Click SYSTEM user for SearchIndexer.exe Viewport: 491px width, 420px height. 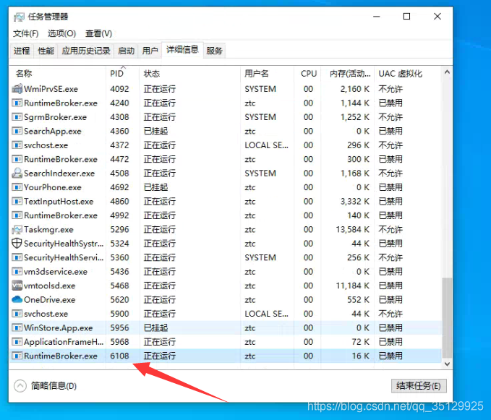coord(260,173)
